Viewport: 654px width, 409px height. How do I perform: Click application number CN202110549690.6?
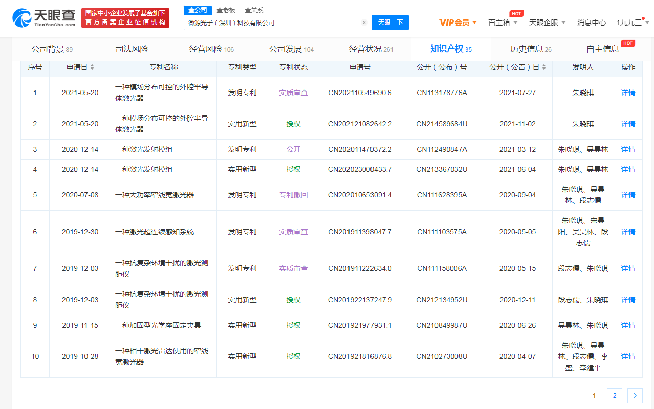(360, 93)
